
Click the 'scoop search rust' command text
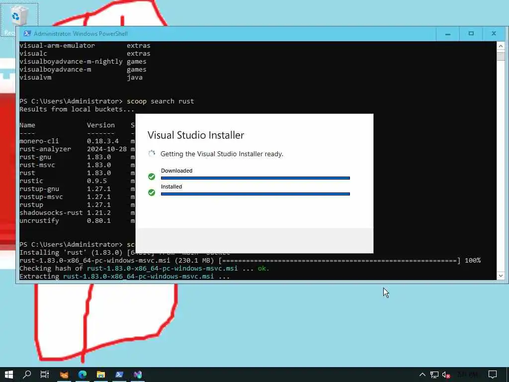[x=161, y=101]
